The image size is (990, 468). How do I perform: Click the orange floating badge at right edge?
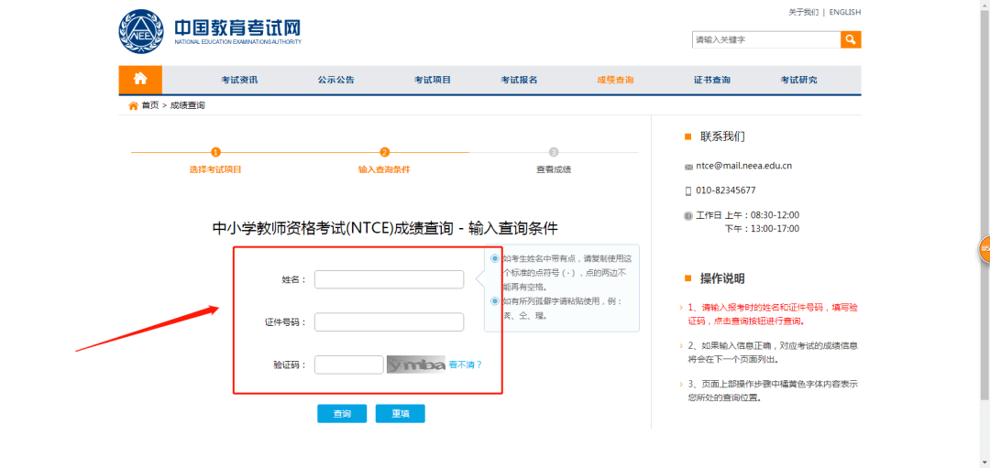coord(984,248)
